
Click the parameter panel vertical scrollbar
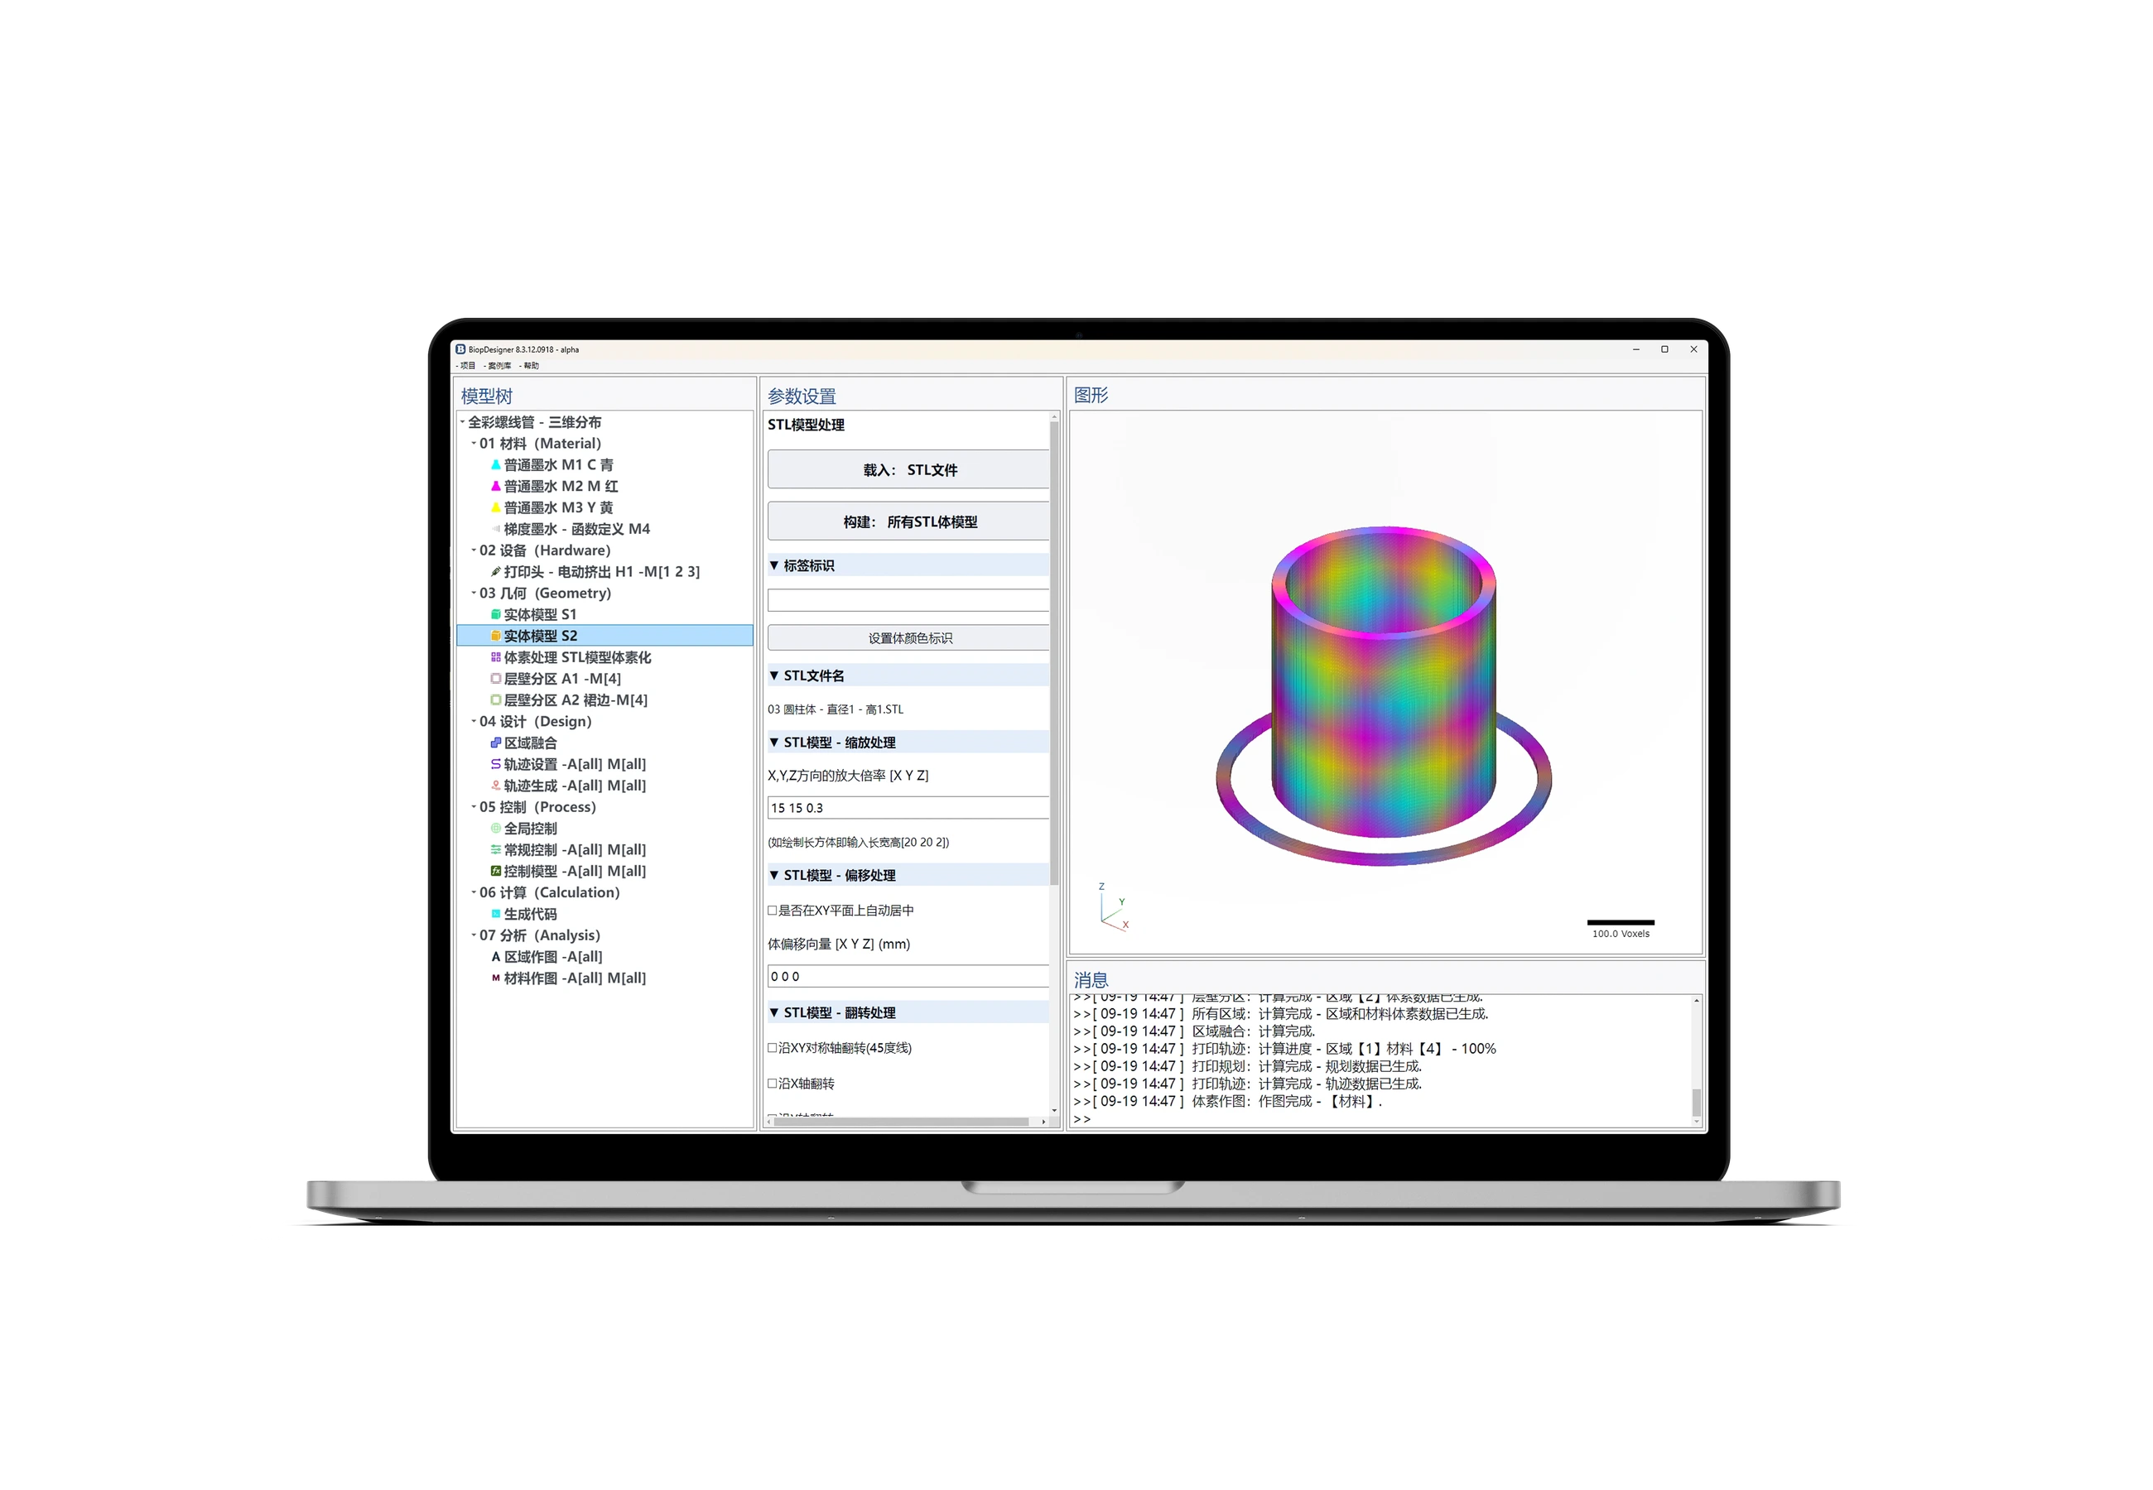click(1054, 653)
